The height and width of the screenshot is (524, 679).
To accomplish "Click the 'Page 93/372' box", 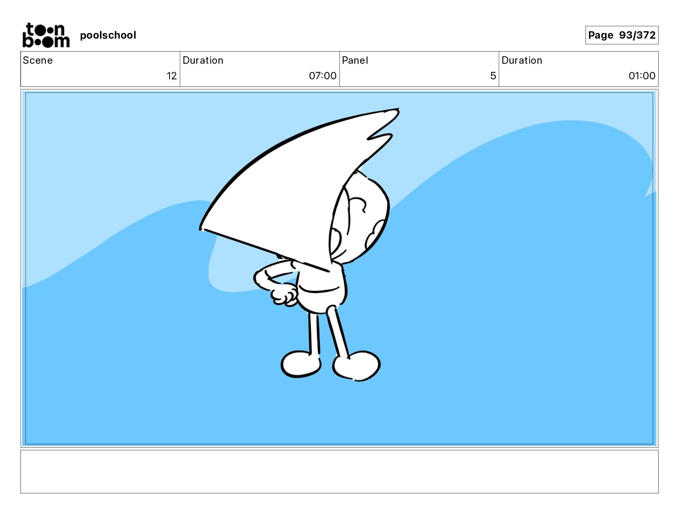I will [621, 35].
